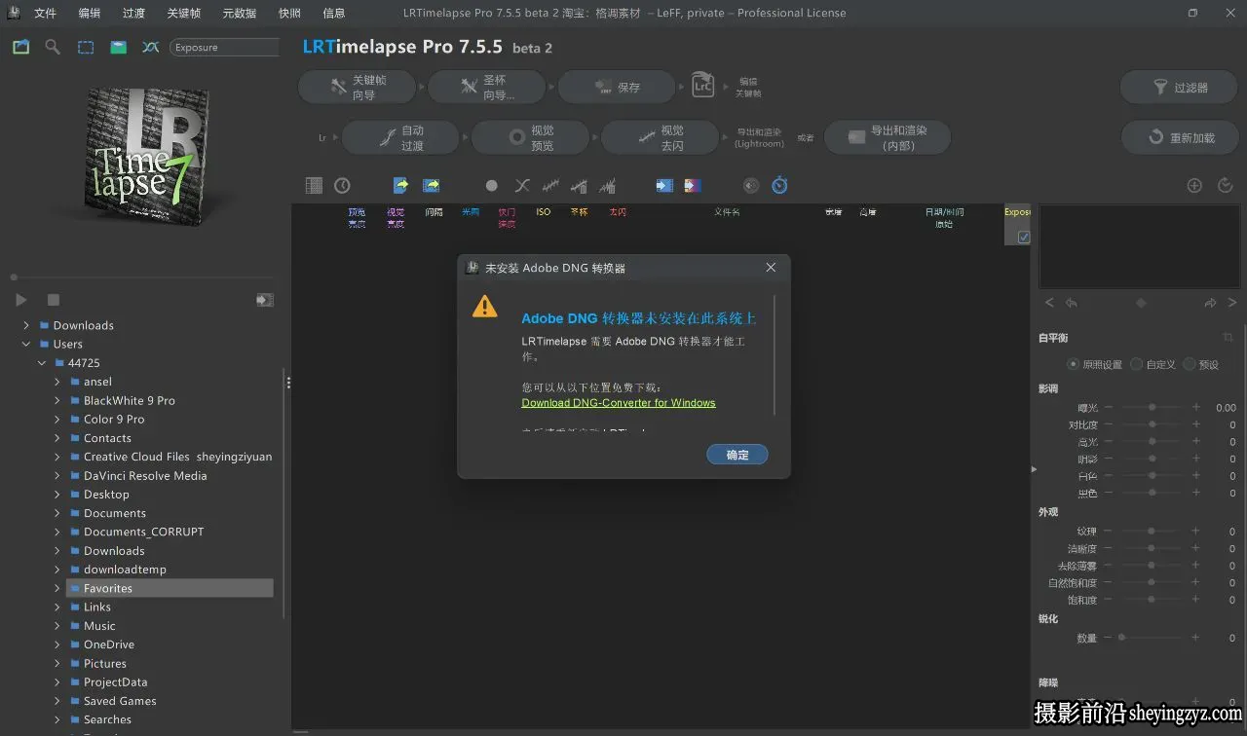Expand the Downloads folder under 44725
This screenshot has width=1247, height=736.
pyautogui.click(x=57, y=551)
